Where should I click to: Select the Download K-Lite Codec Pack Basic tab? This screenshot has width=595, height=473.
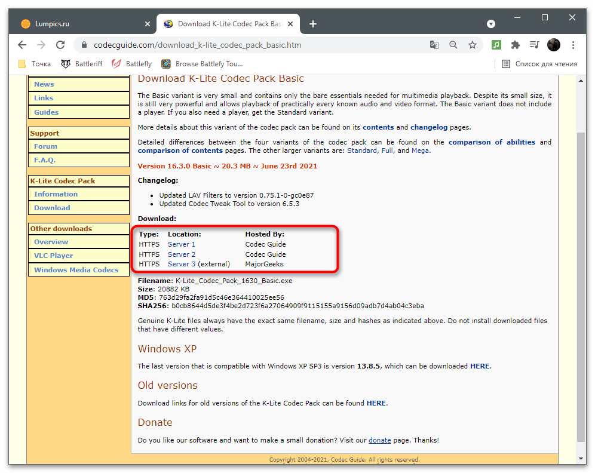(x=228, y=24)
